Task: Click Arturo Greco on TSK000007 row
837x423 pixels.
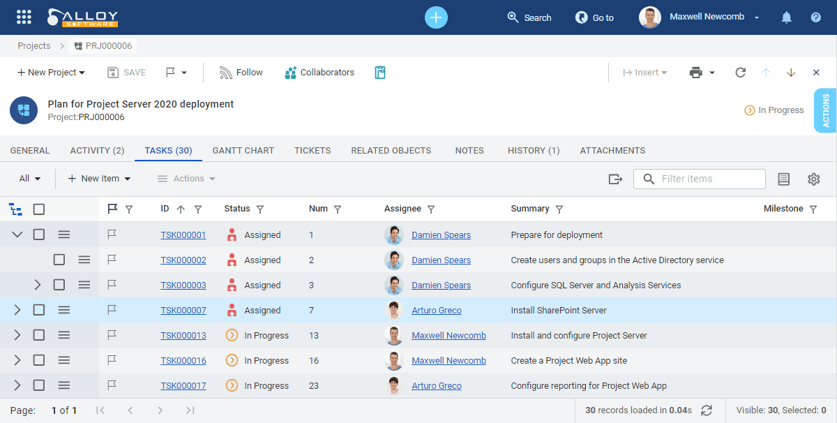Action: 437,311
